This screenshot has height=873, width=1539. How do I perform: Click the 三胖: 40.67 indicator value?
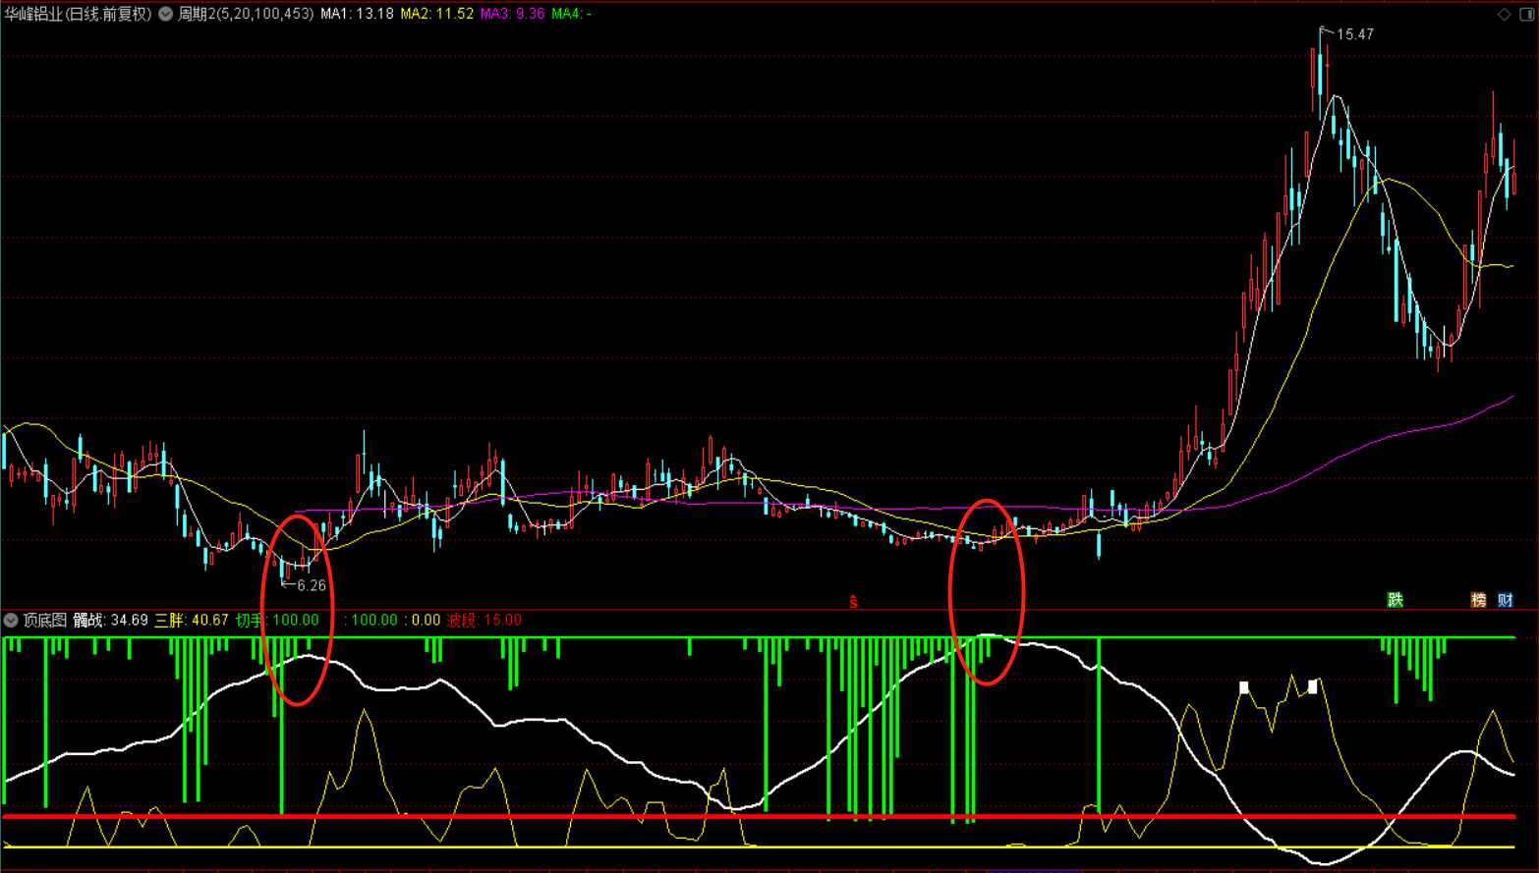[x=192, y=621]
